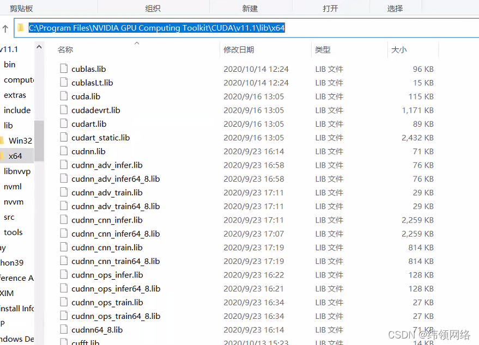This screenshot has height=345, width=479.
Task: Sort files by 修改日期 column header
Action: (239, 50)
